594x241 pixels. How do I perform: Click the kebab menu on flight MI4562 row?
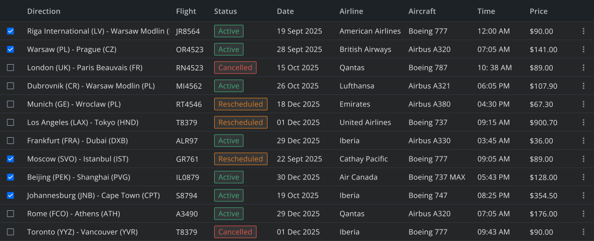584,86
